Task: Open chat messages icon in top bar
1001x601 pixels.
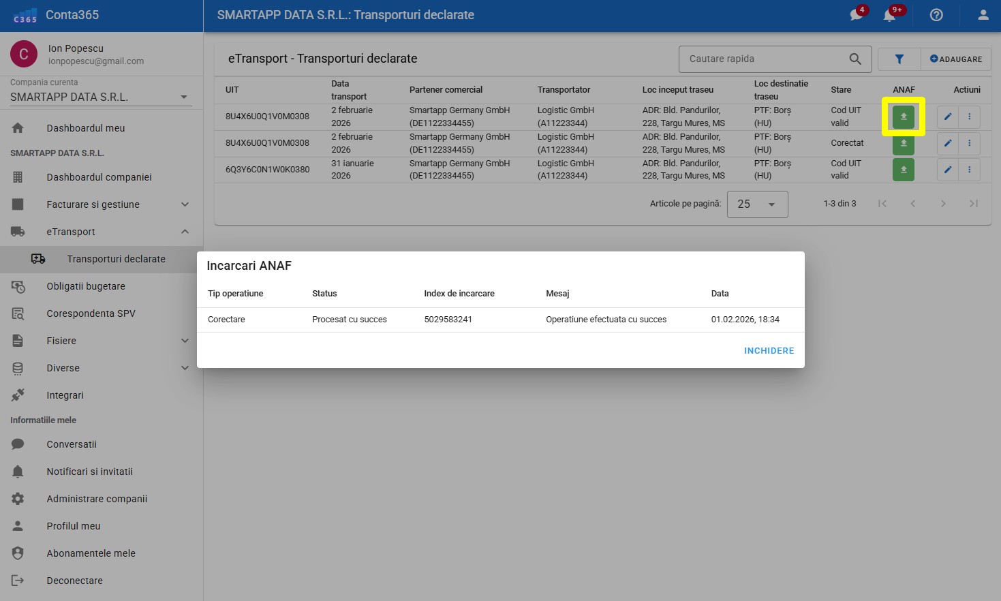Action: pos(856,15)
